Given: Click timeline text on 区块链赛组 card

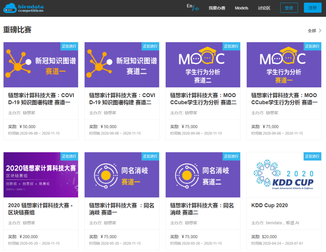Looking at the screenshot, I should (x=34, y=243).
